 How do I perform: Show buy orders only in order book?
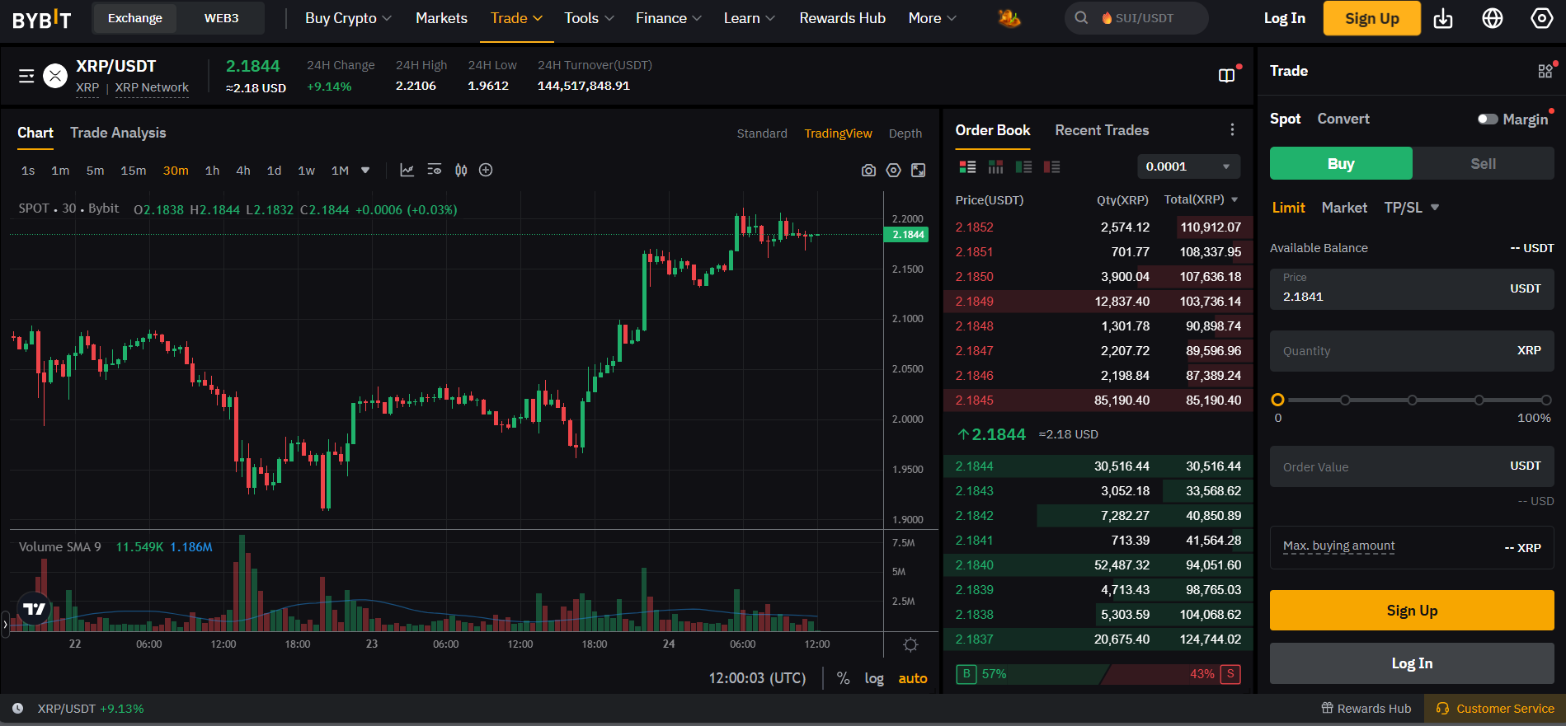click(1024, 166)
